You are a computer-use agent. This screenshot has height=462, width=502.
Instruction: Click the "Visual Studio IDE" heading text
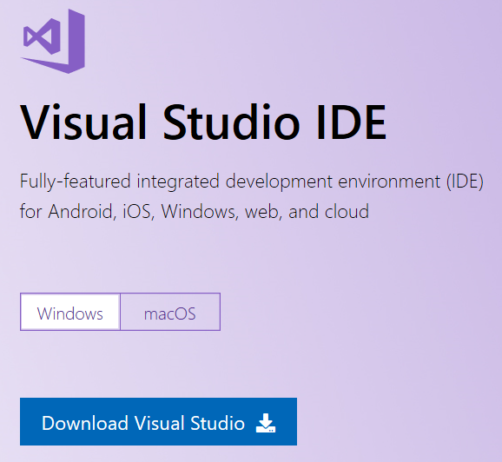pos(203,122)
